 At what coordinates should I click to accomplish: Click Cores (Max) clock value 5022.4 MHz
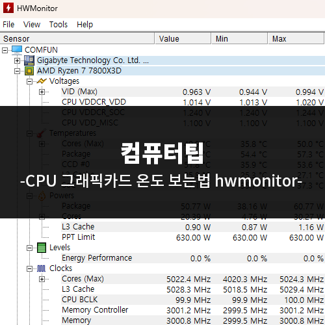(188, 279)
